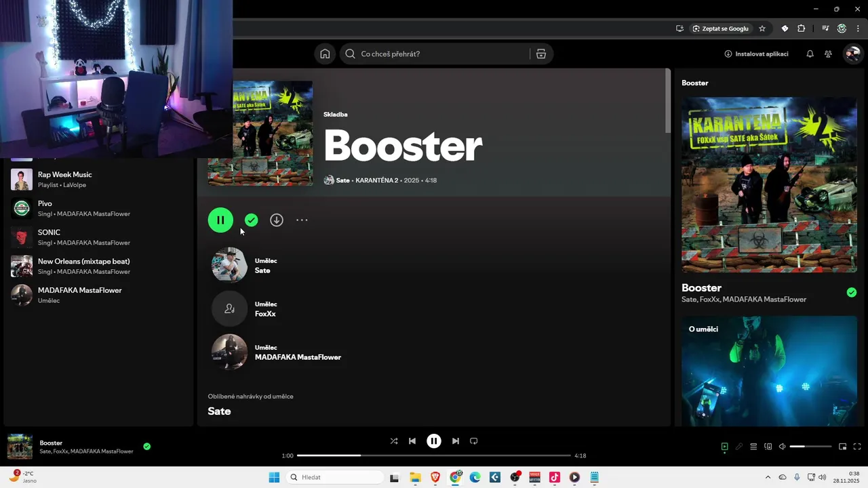Pause playback in bottom player bar

434,441
